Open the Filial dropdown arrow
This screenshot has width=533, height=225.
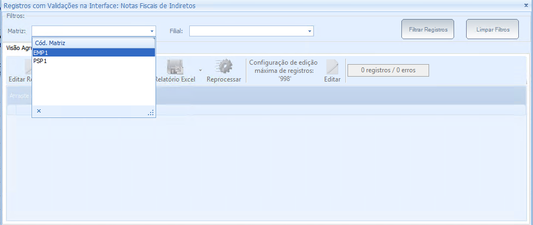[309, 32]
